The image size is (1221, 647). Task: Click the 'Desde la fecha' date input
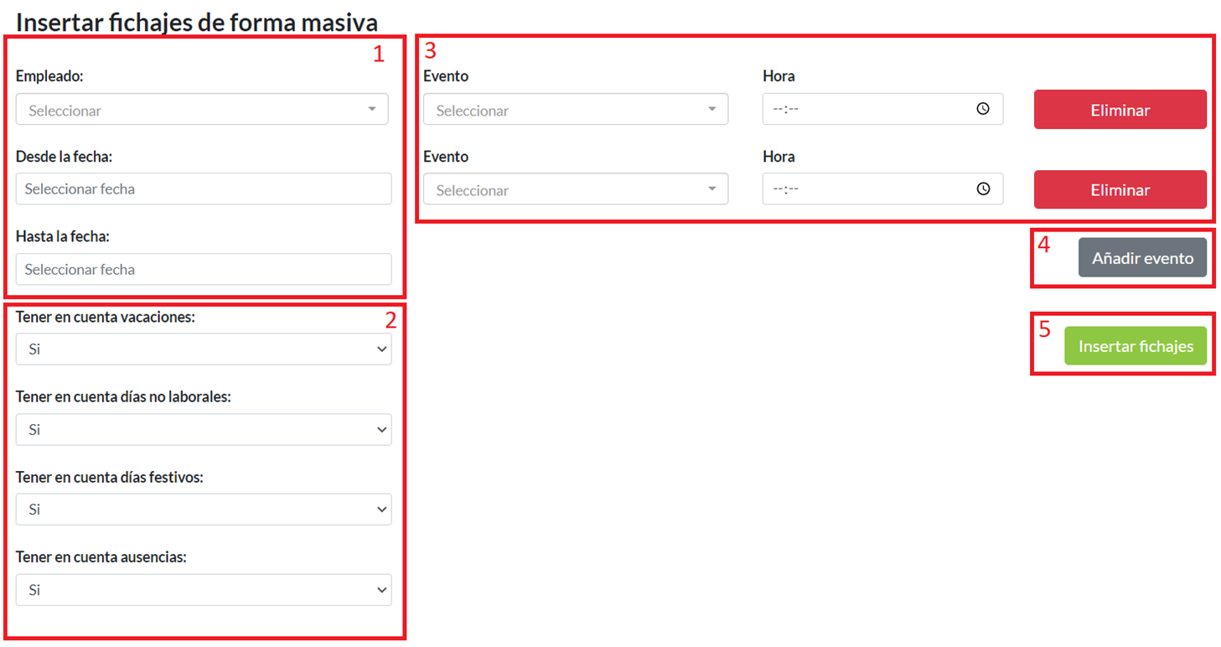(203, 189)
